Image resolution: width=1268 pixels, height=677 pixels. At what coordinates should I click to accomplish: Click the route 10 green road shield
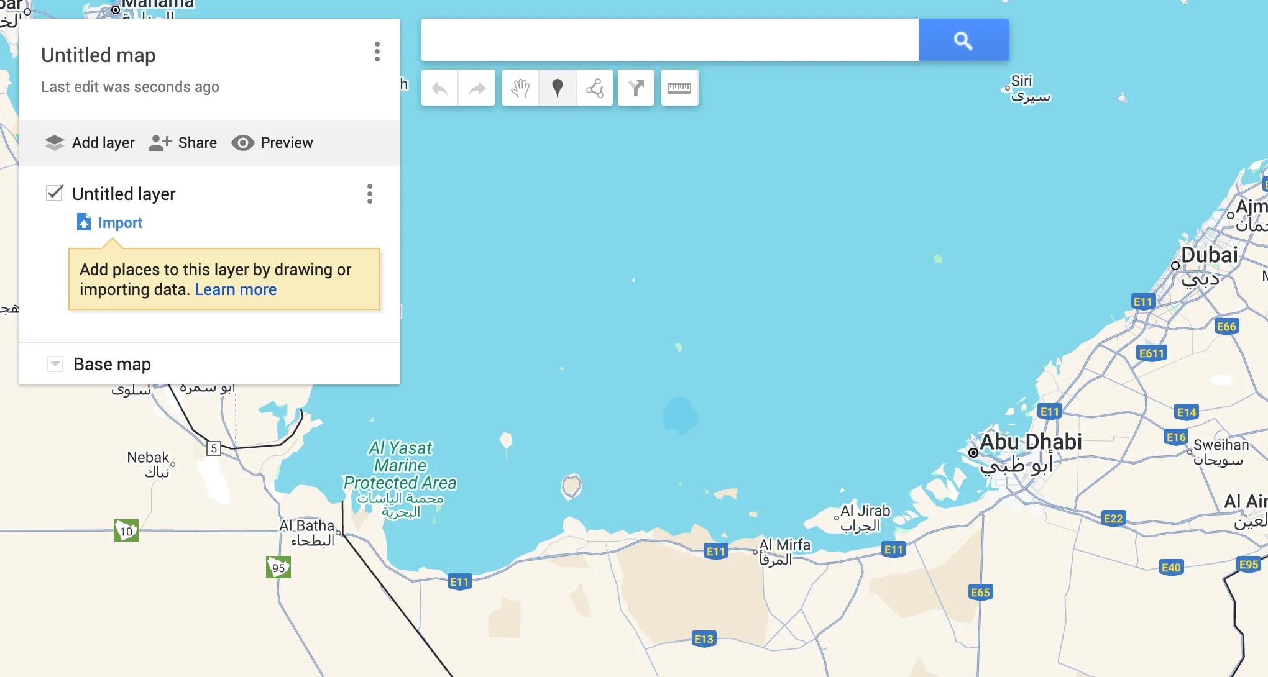[126, 530]
